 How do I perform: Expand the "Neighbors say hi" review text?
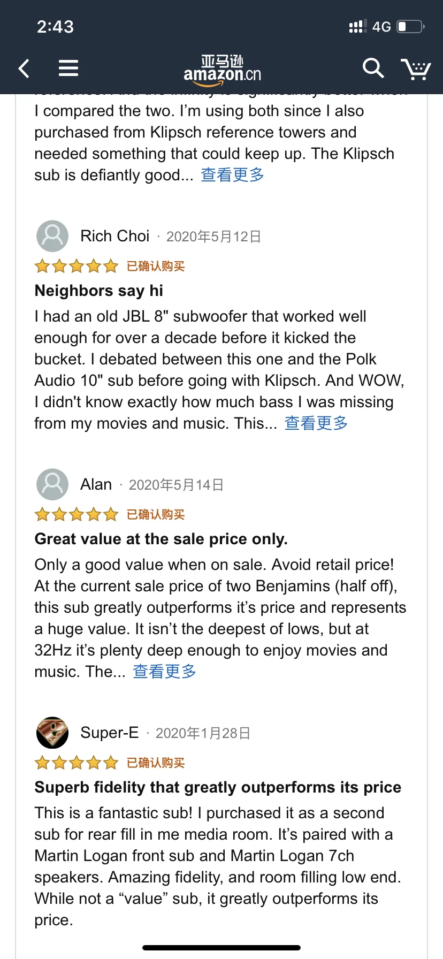click(x=316, y=423)
